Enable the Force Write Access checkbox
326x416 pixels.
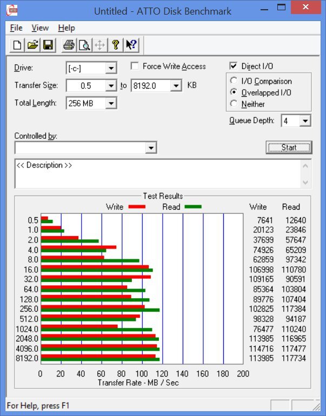pos(135,66)
